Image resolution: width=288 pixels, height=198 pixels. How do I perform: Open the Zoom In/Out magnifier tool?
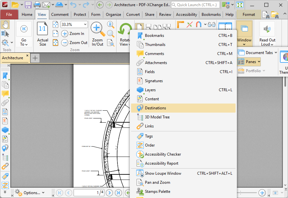tap(97, 34)
